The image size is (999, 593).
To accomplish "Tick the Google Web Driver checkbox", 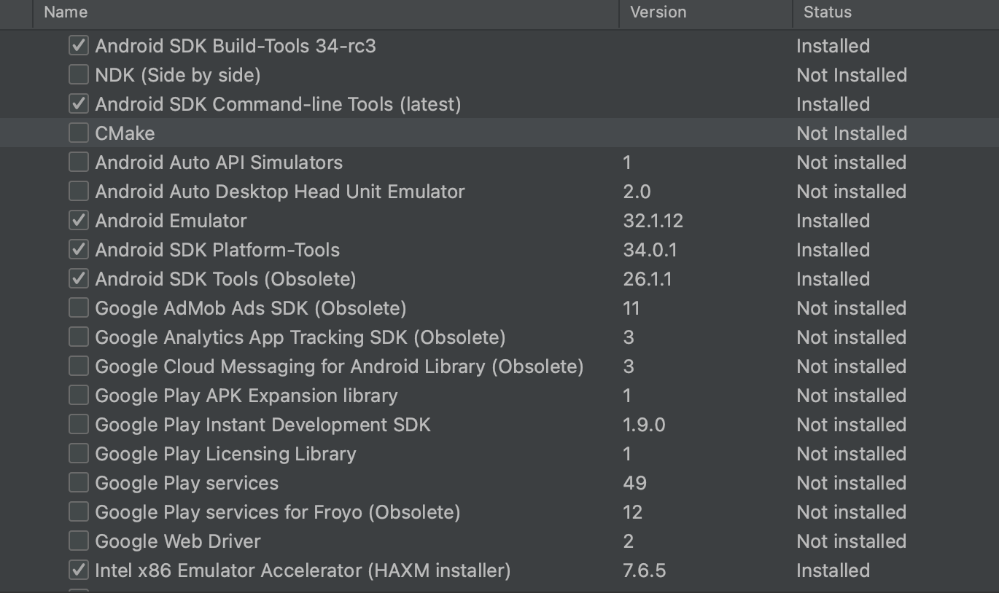I will click(79, 541).
